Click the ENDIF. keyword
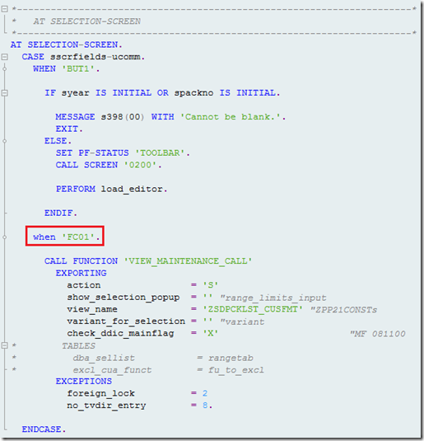 61,213
